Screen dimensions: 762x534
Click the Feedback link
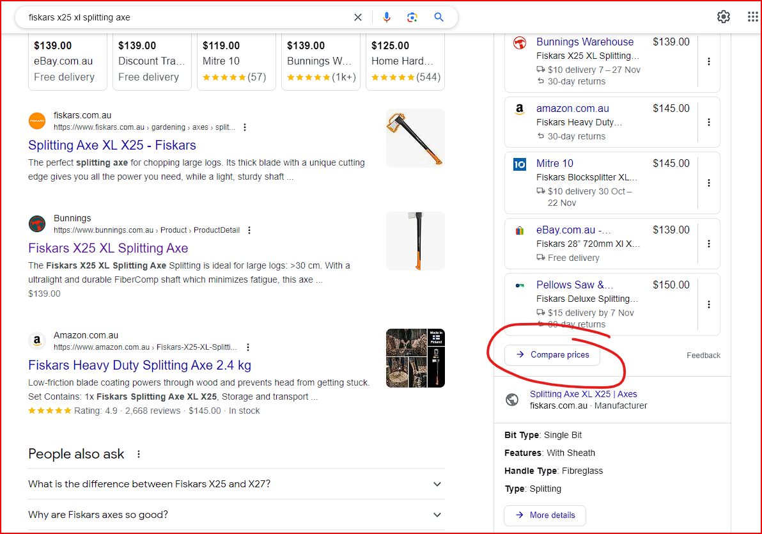pos(703,356)
